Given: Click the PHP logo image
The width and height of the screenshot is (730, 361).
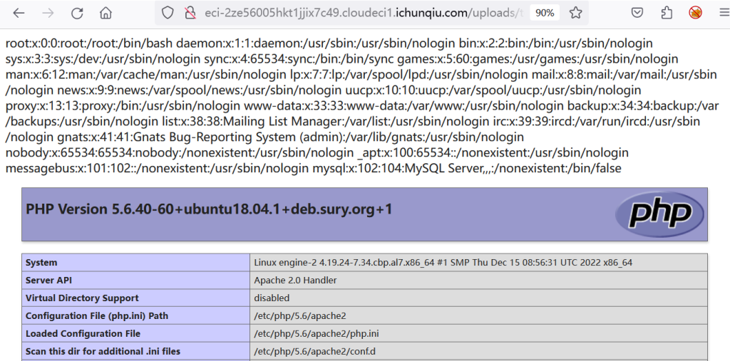Looking at the screenshot, I should (659, 214).
